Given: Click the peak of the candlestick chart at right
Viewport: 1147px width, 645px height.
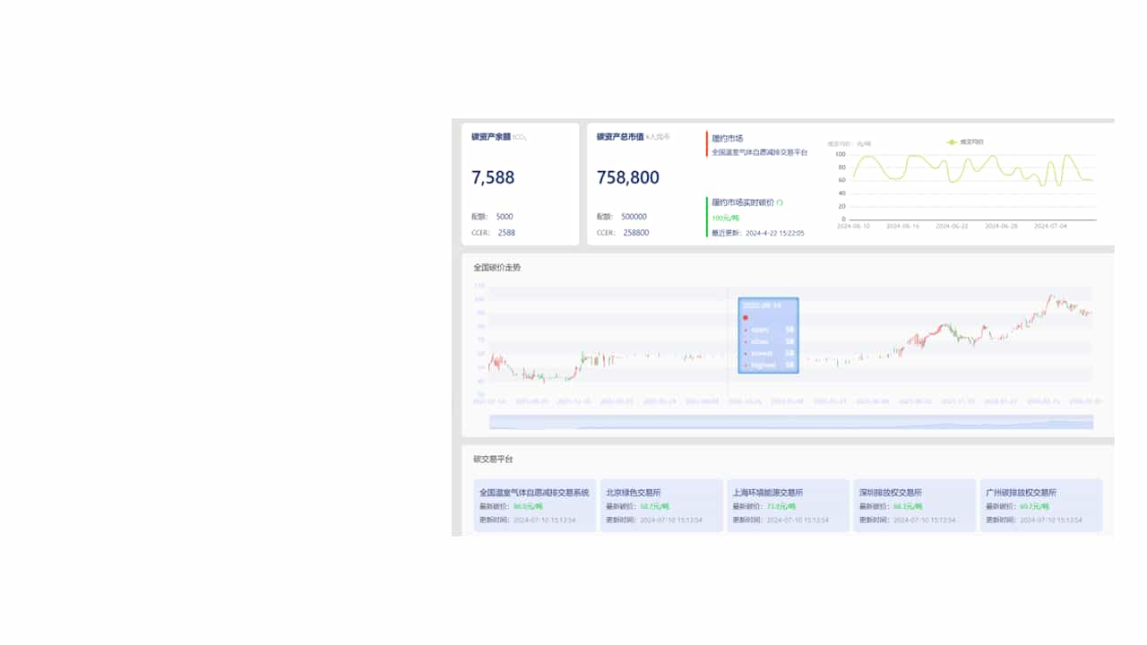Looking at the screenshot, I should [1051, 297].
